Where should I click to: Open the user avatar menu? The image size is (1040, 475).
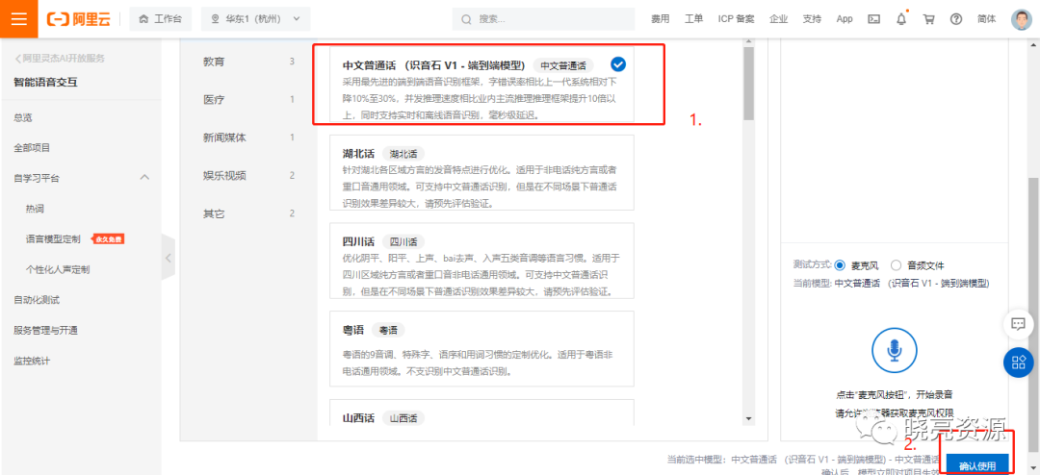[x=1022, y=19]
